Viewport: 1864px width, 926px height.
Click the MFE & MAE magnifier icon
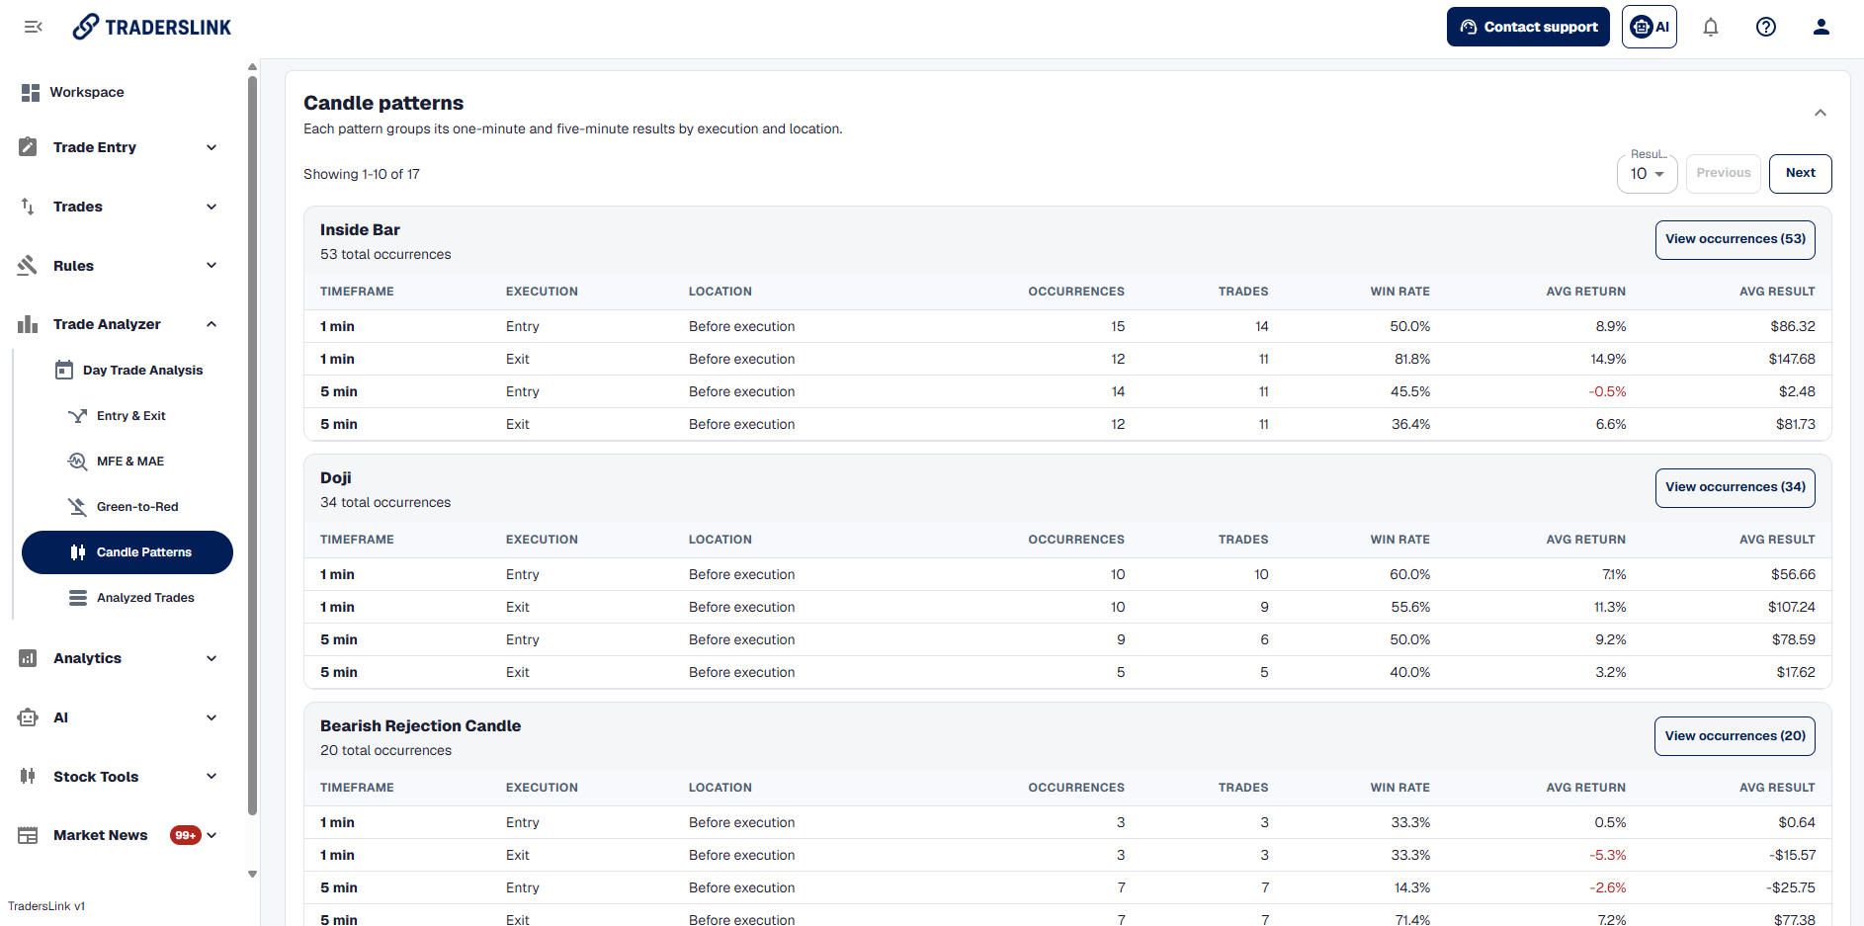(x=77, y=462)
